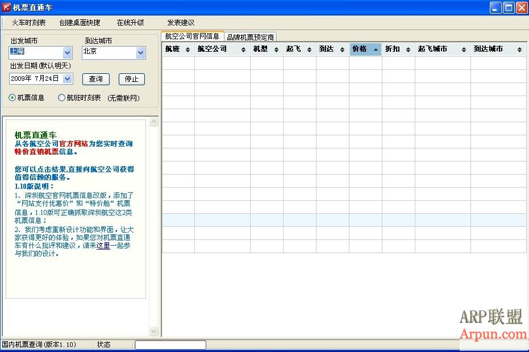Switch to 品牌机票预定商 tab
This screenshot has width=529, height=352.
[251, 37]
